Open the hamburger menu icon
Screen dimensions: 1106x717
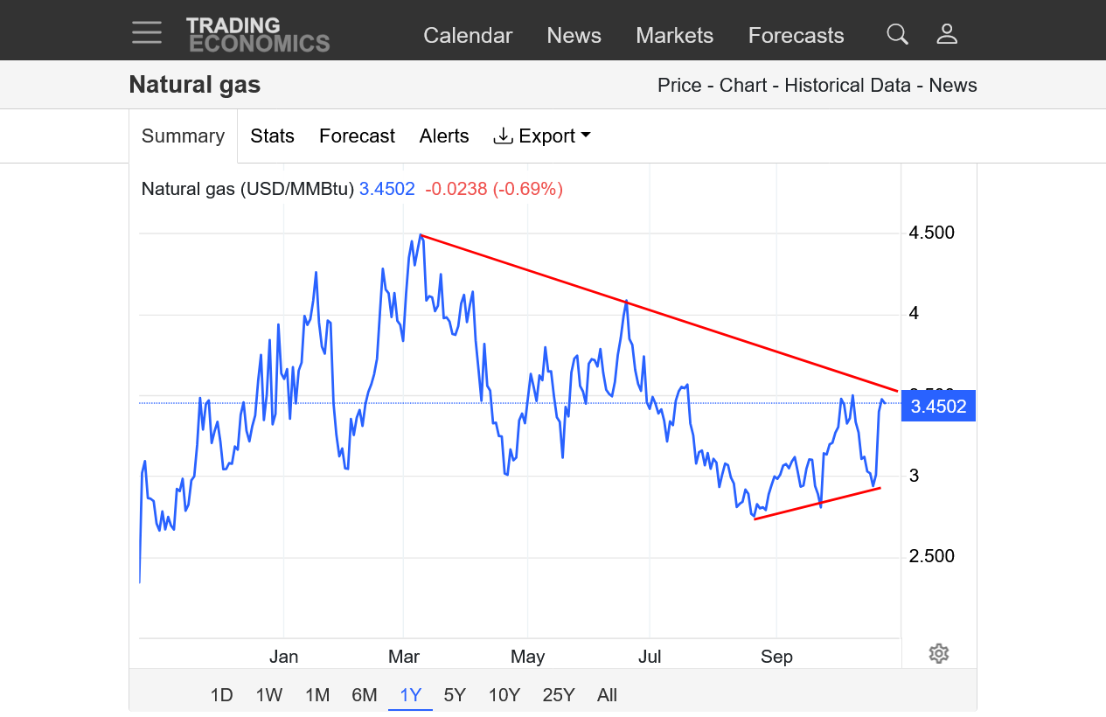(x=147, y=33)
